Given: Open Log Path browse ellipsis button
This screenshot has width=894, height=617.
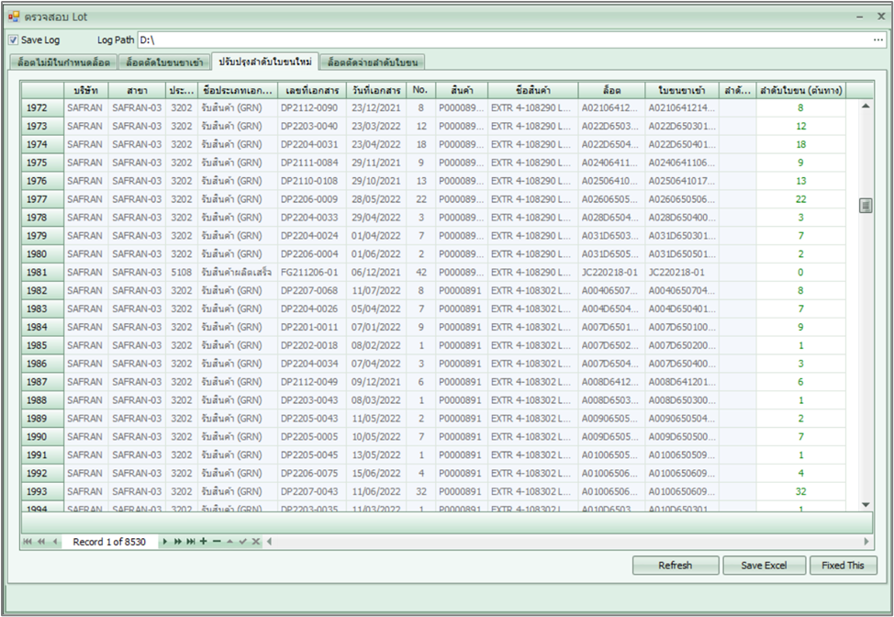Looking at the screenshot, I should [x=878, y=40].
